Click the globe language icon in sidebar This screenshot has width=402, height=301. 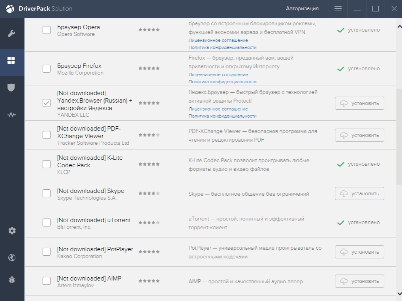(12, 258)
